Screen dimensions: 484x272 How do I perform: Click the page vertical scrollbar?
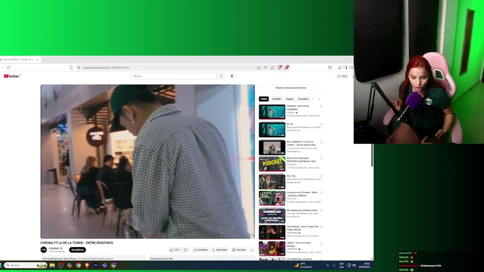372,155
